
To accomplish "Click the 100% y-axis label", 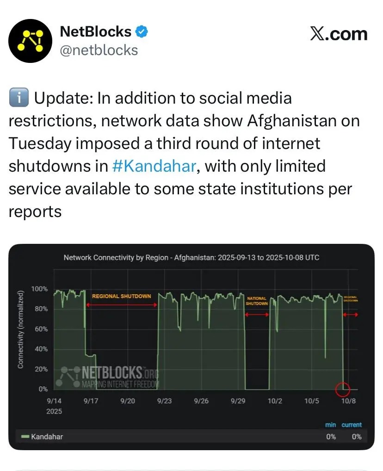I will [x=39, y=289].
